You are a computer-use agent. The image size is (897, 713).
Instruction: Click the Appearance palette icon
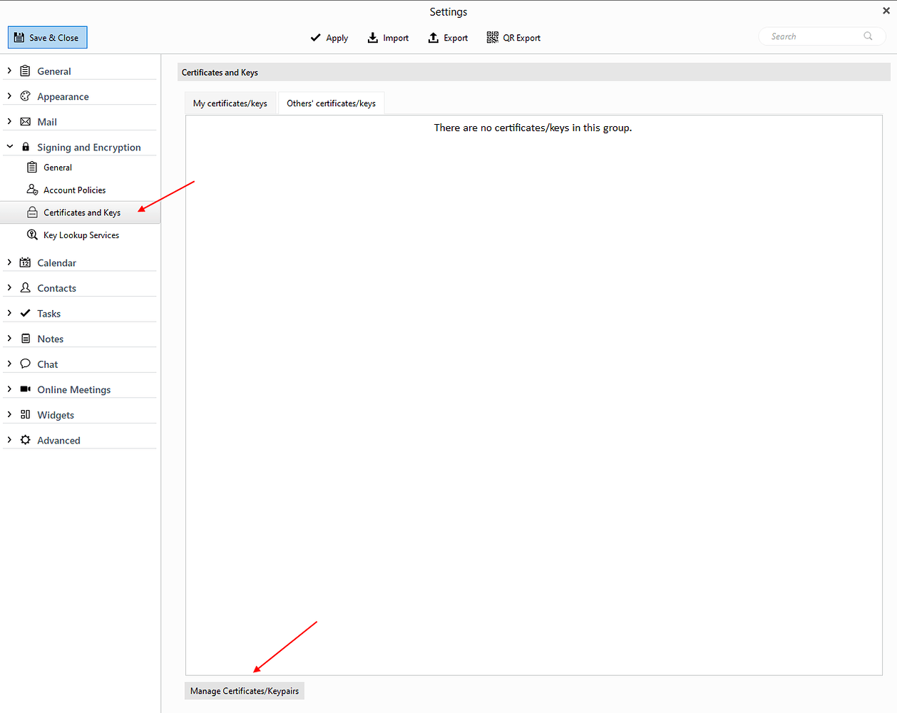pyautogui.click(x=26, y=96)
